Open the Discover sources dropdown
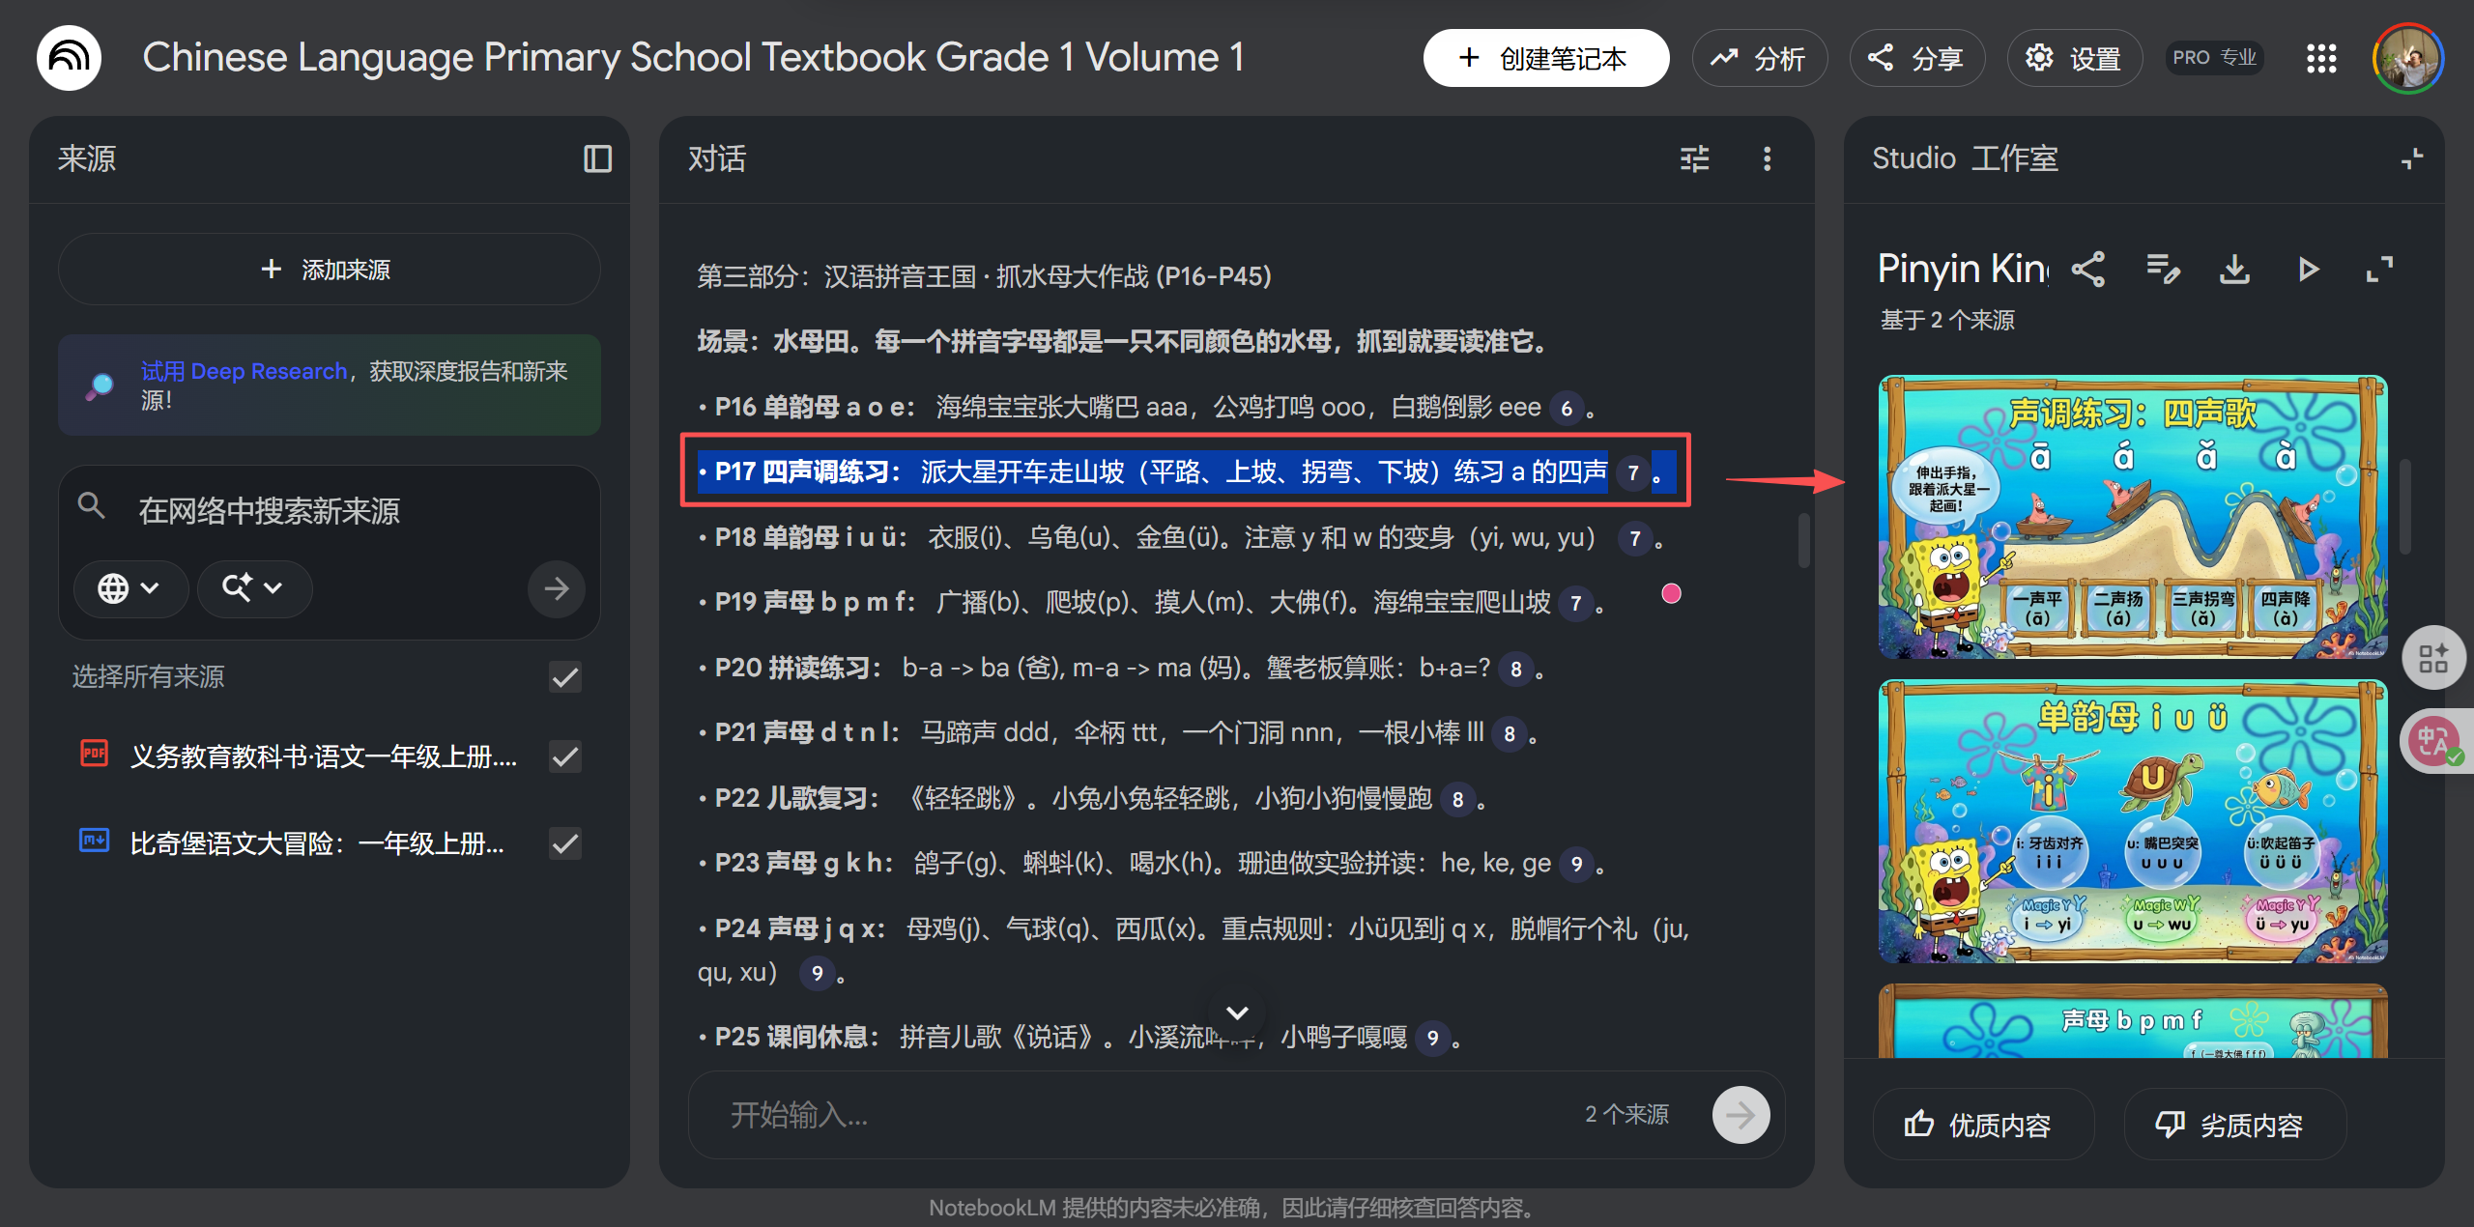This screenshot has height=1227, width=2474. point(253,588)
